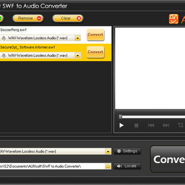The height and width of the screenshot is (185, 185).
Task: Click the green add icon at the toolbar edge
Action: coord(1,18)
